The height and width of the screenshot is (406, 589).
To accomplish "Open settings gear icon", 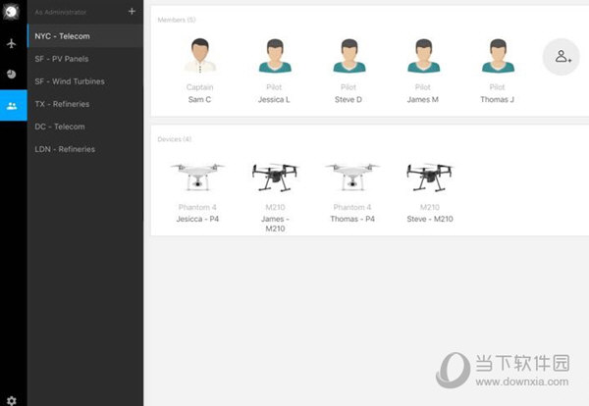I will [11, 400].
